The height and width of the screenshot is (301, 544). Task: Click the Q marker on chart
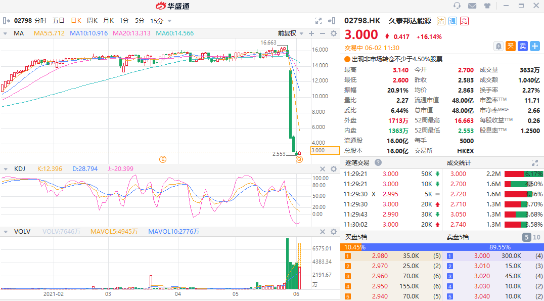tap(299, 159)
